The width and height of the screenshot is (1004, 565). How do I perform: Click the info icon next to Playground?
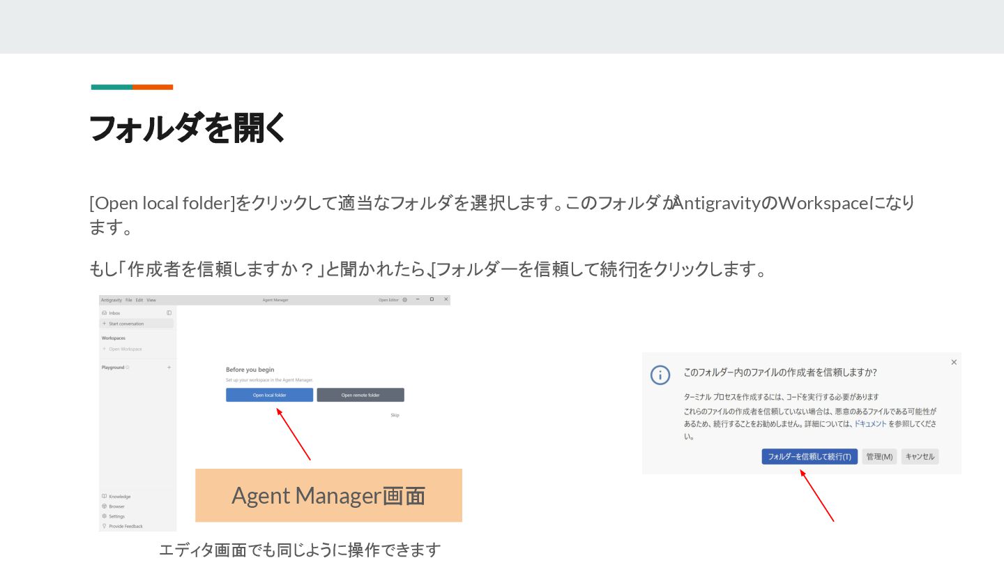click(x=127, y=368)
